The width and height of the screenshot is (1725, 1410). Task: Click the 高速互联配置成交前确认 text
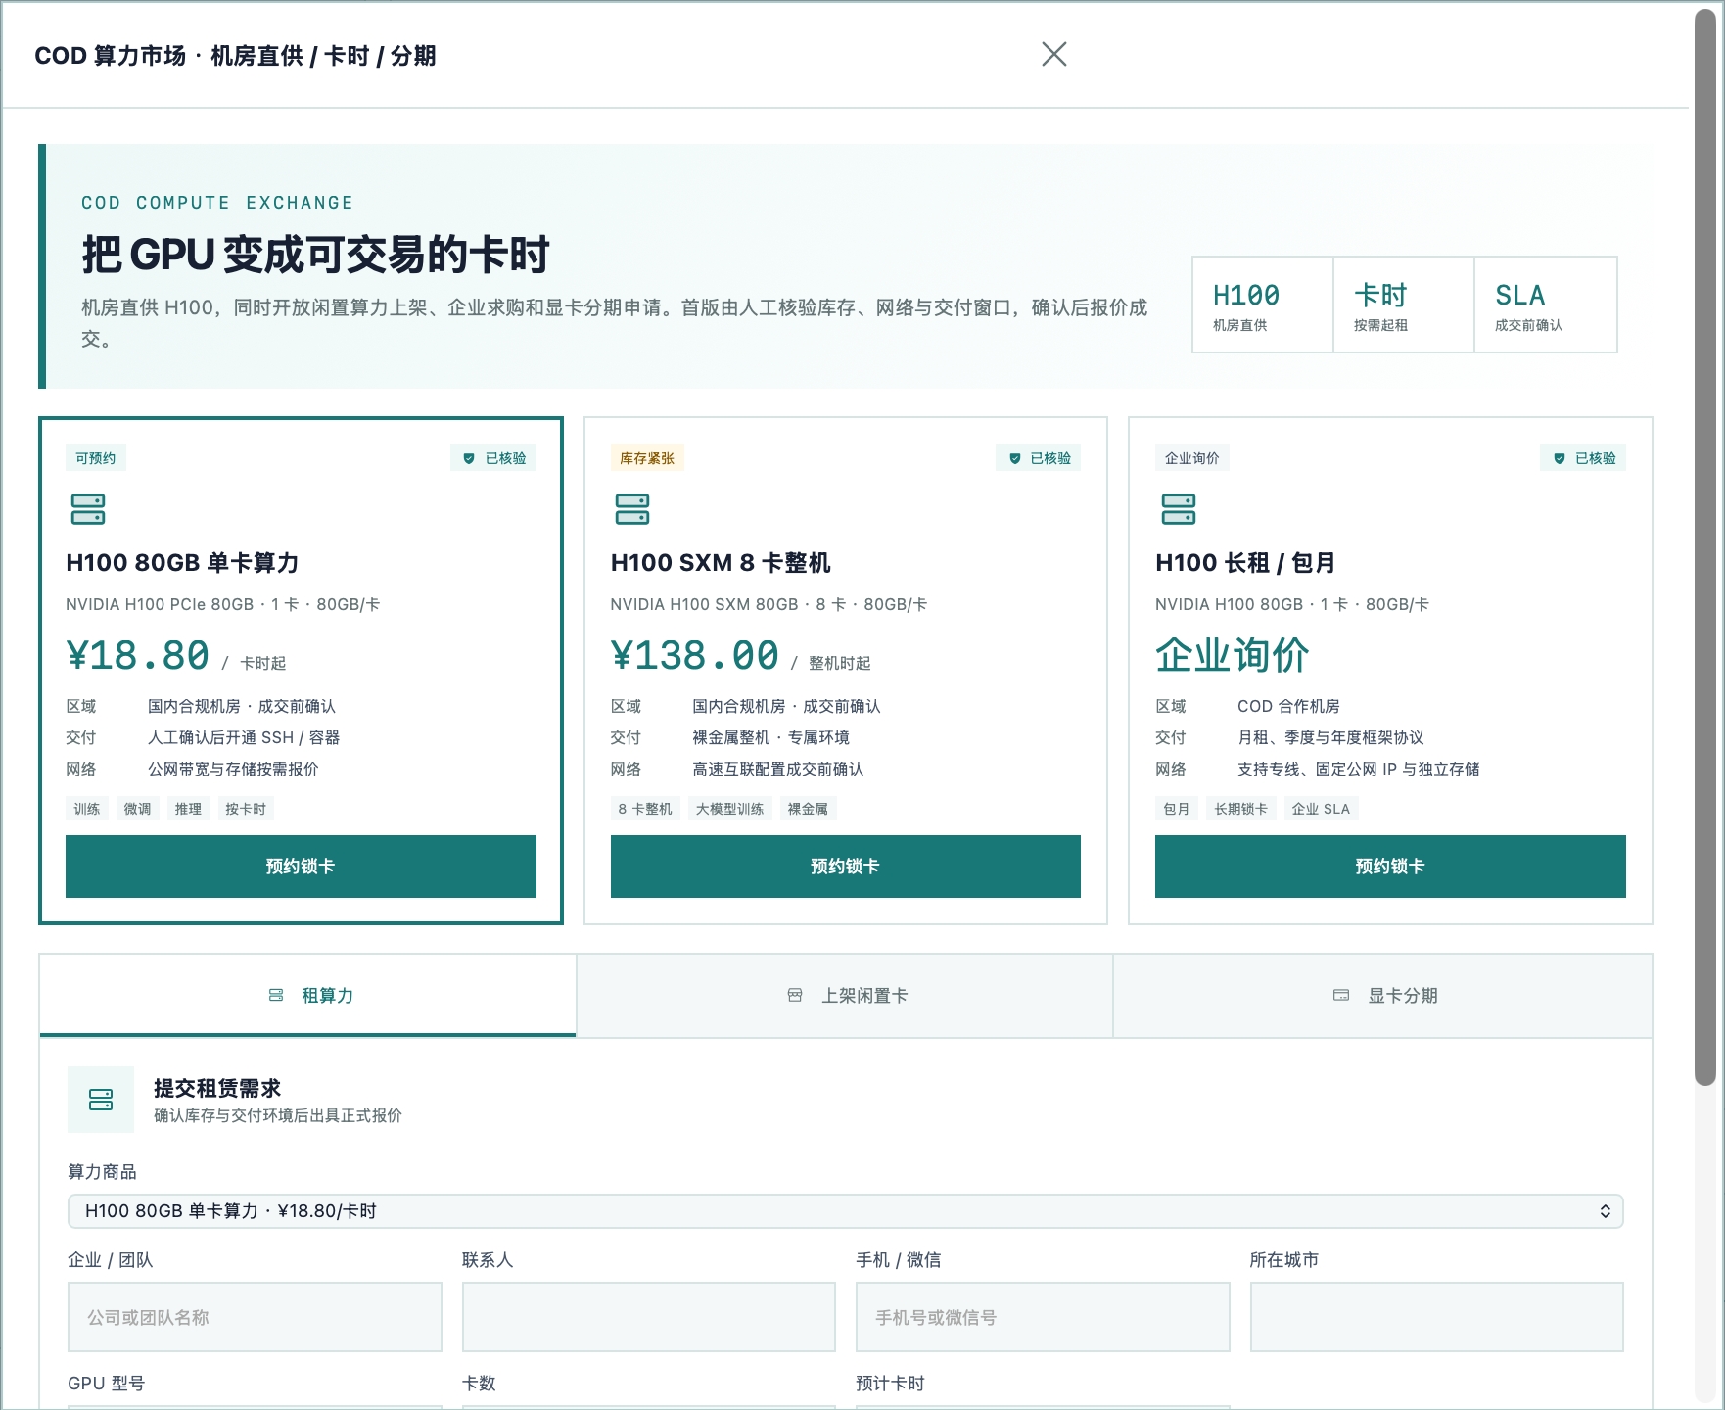778,769
